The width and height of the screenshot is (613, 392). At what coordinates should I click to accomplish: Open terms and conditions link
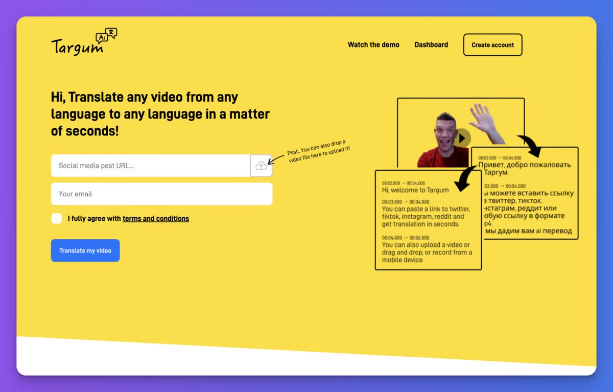[156, 219]
